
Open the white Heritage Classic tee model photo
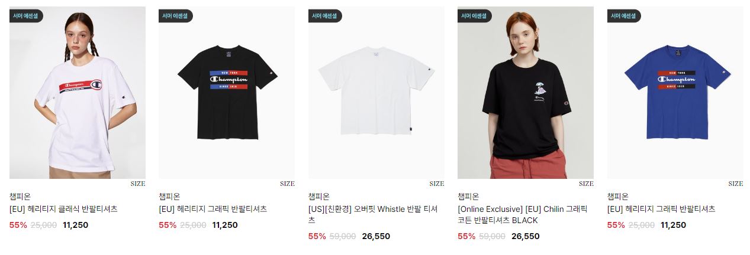coord(78,93)
